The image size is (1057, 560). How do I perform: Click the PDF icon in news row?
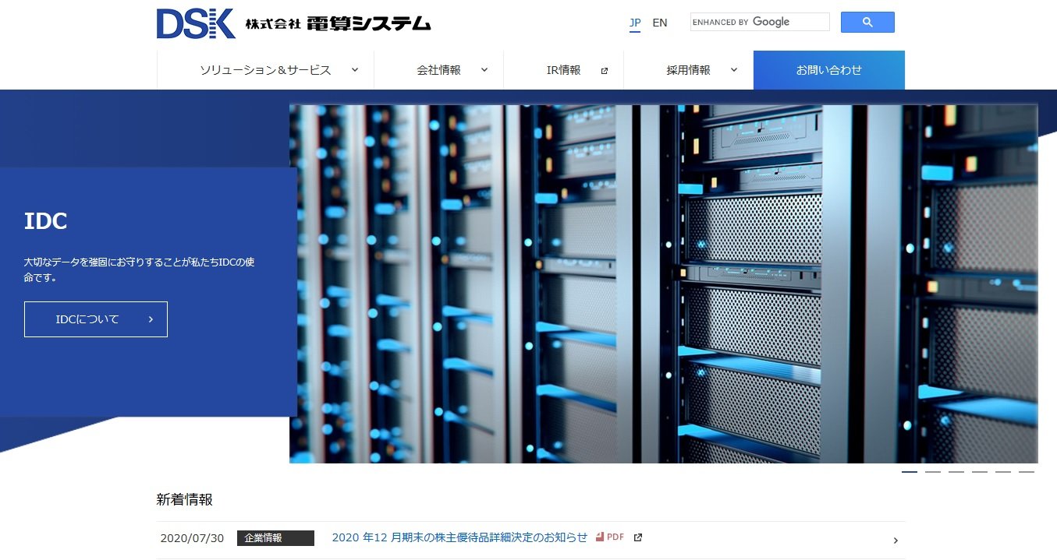tap(601, 537)
